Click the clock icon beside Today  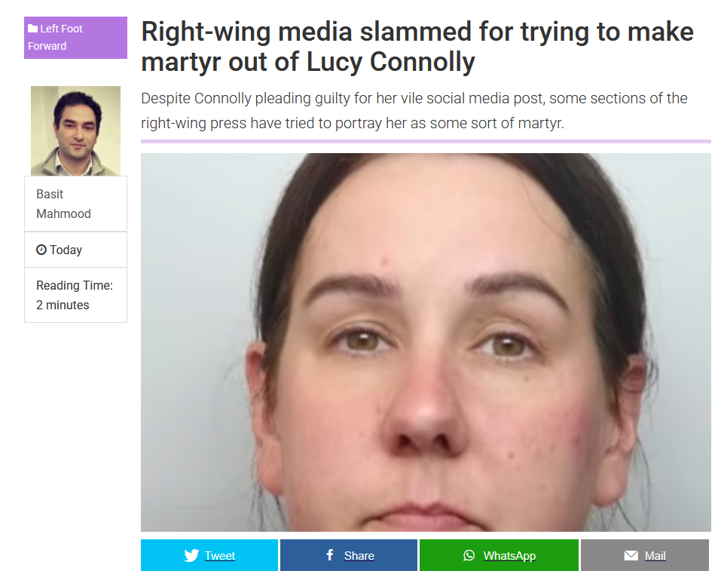(x=41, y=250)
